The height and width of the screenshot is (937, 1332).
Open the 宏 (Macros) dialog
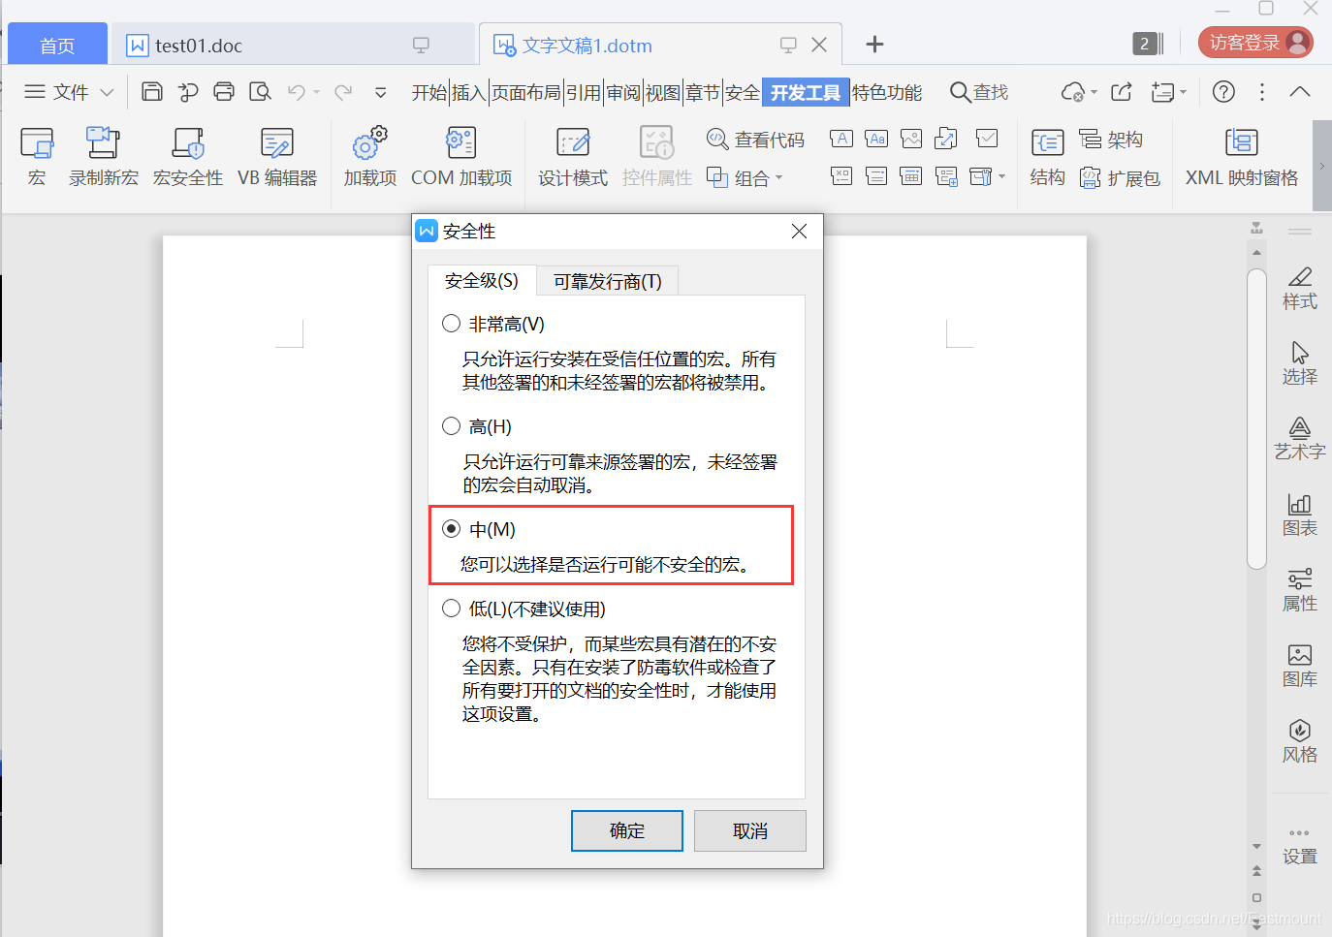36,155
